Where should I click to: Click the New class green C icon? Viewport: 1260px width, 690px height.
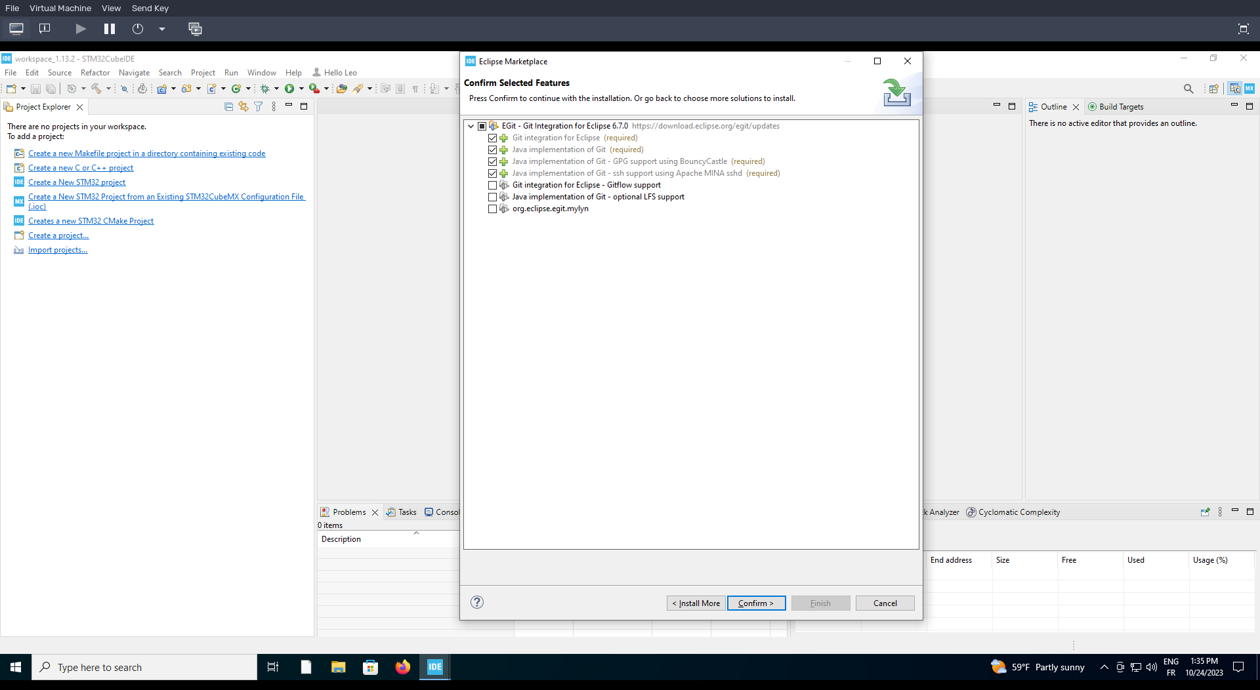(x=236, y=89)
